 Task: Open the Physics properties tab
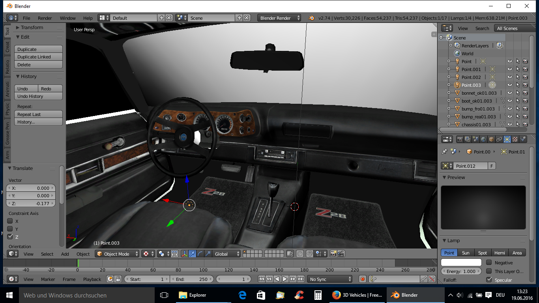click(x=523, y=139)
